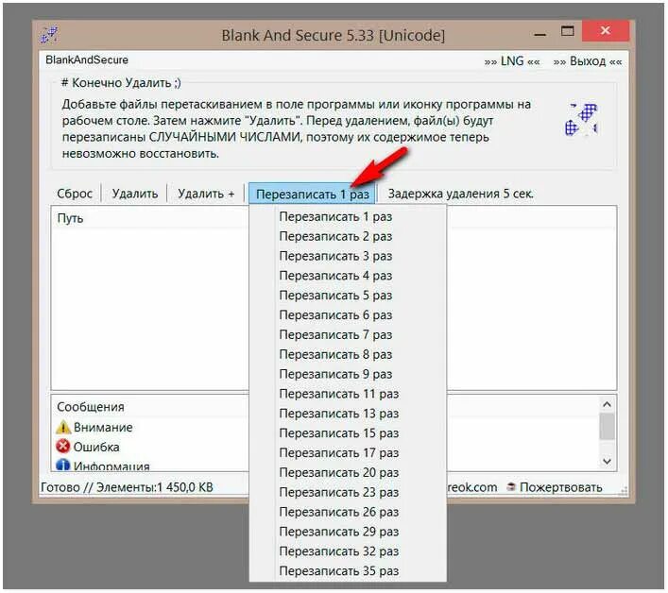Click the Ошибка message row
The image size is (668, 593).
tap(96, 447)
